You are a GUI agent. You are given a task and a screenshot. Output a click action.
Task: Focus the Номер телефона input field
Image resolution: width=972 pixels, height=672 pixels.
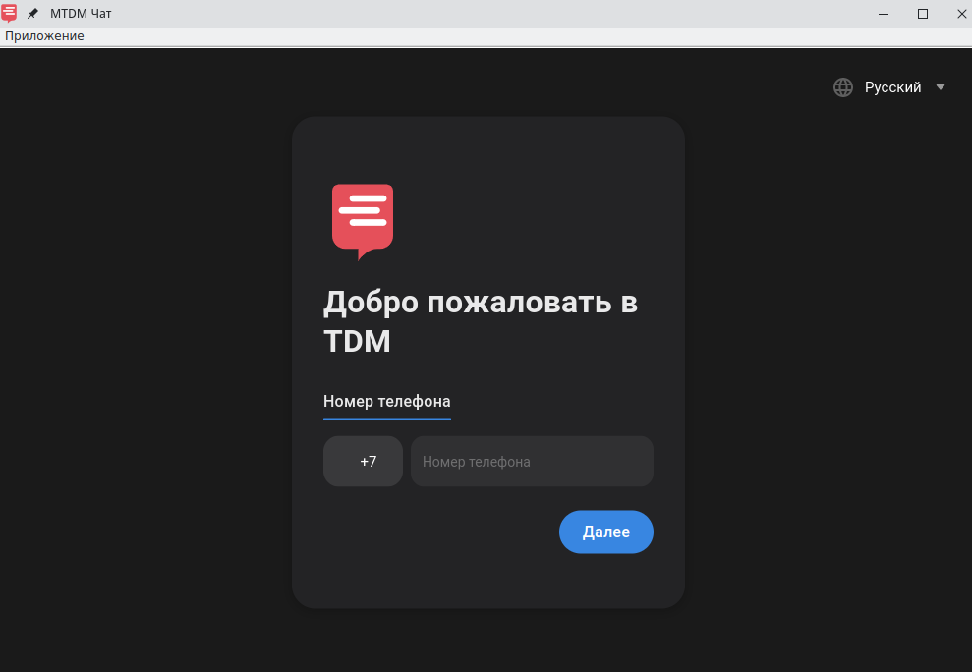[x=532, y=461]
